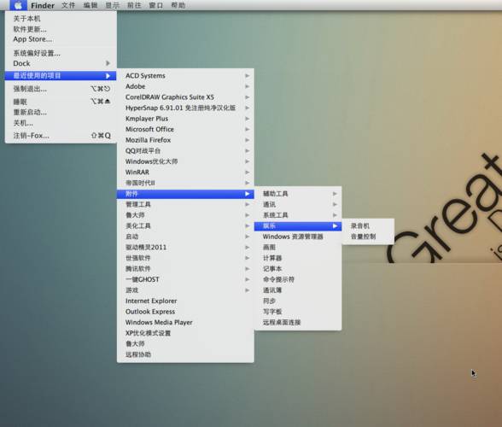The height and width of the screenshot is (427, 502).
Task: Expand the Adobe submenu
Action: click(x=185, y=86)
